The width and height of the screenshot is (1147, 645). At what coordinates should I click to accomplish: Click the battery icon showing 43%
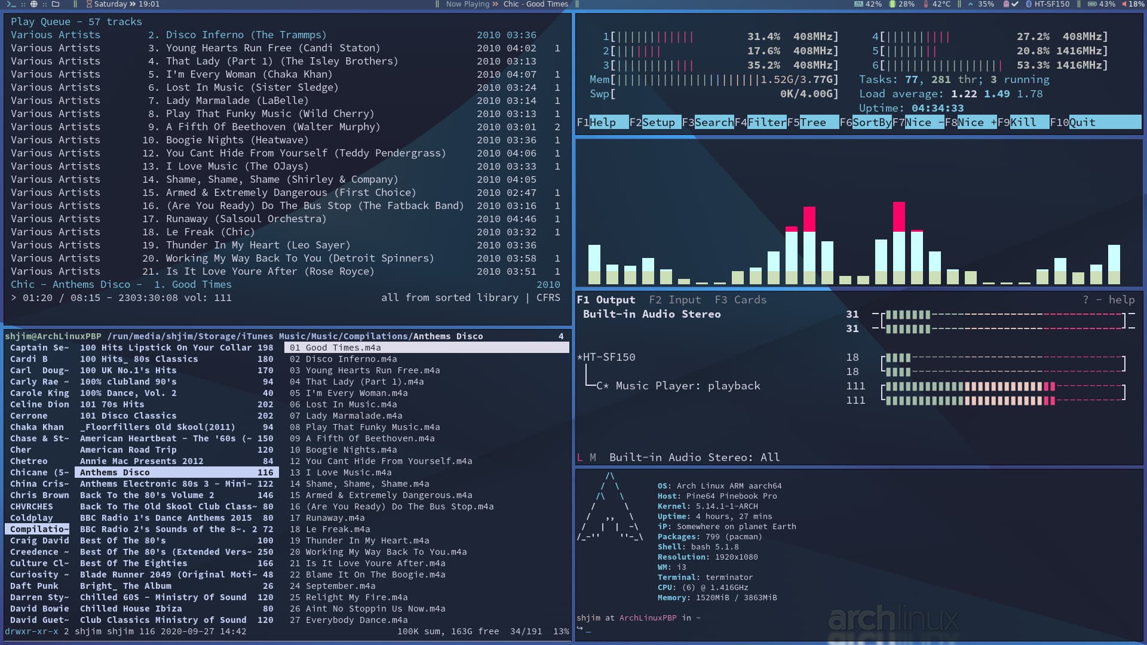point(1092,4)
